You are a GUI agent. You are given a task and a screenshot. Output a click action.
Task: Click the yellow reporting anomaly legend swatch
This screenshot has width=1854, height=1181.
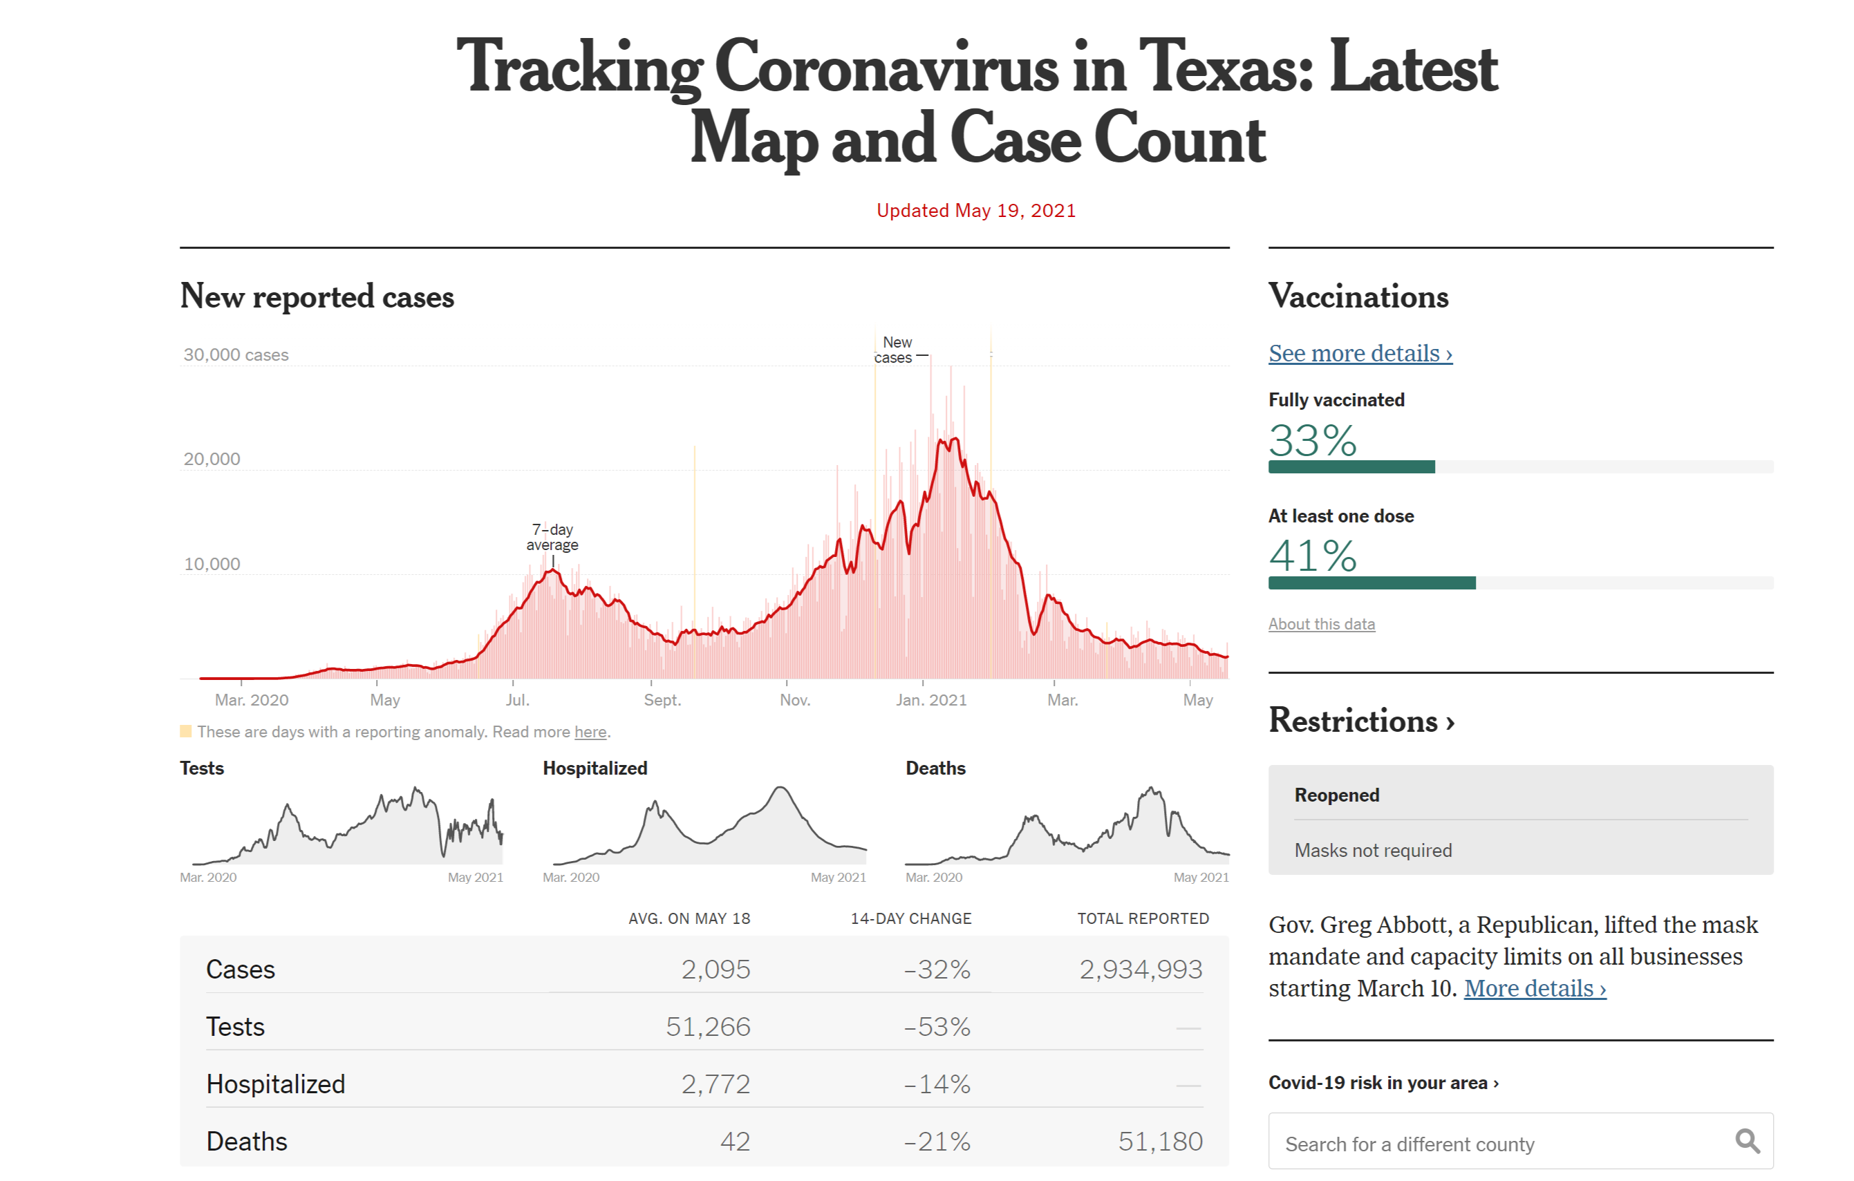185,731
